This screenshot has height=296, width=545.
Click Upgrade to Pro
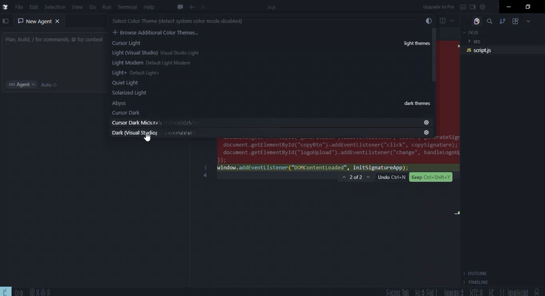[x=438, y=7]
